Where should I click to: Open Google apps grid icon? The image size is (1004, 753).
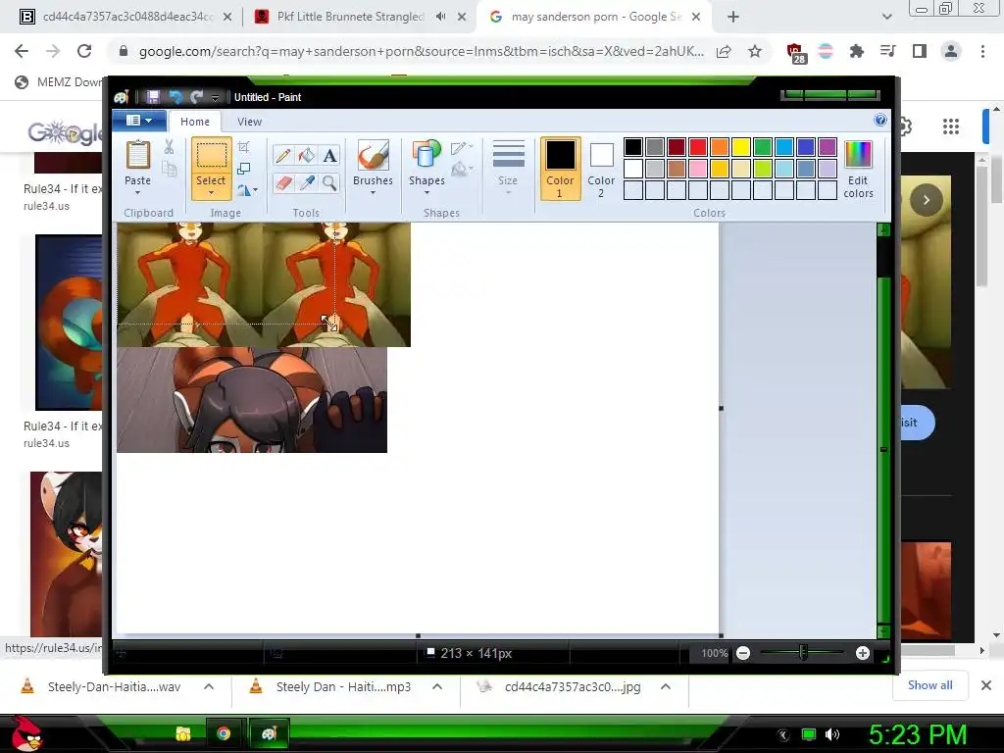(951, 126)
